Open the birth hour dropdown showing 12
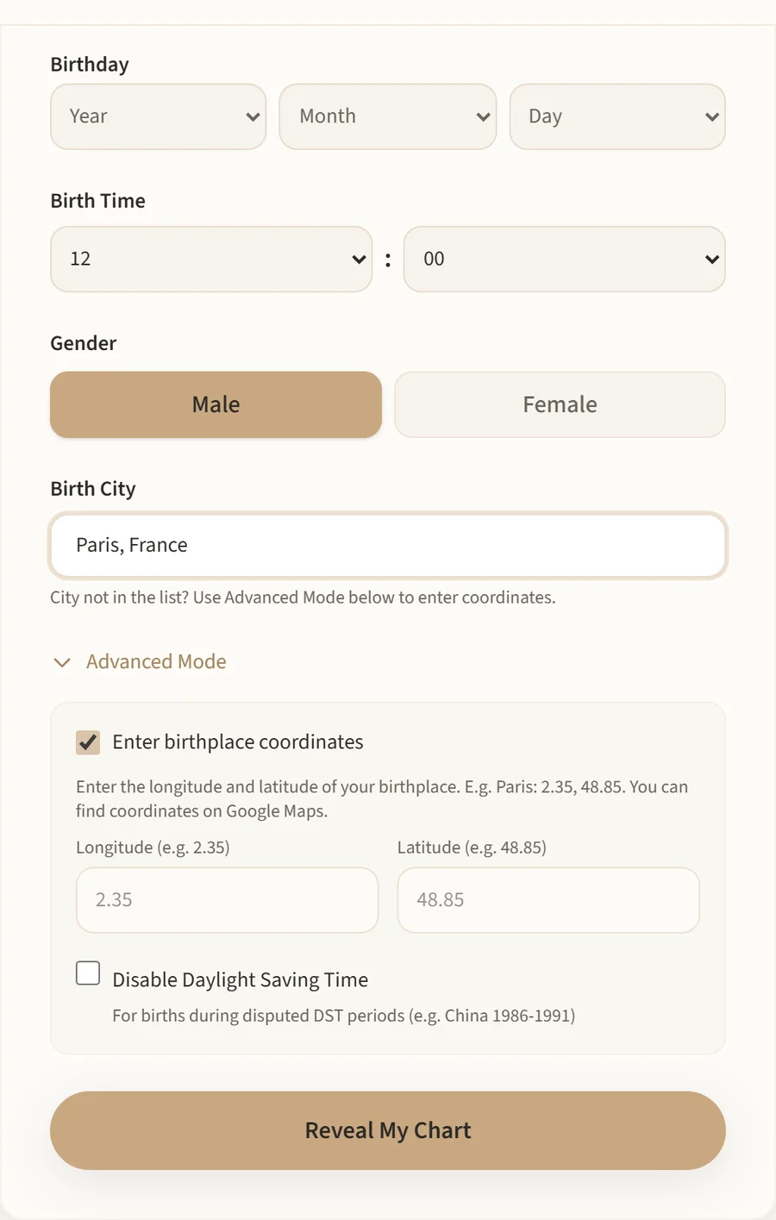This screenshot has width=776, height=1220. point(211,259)
